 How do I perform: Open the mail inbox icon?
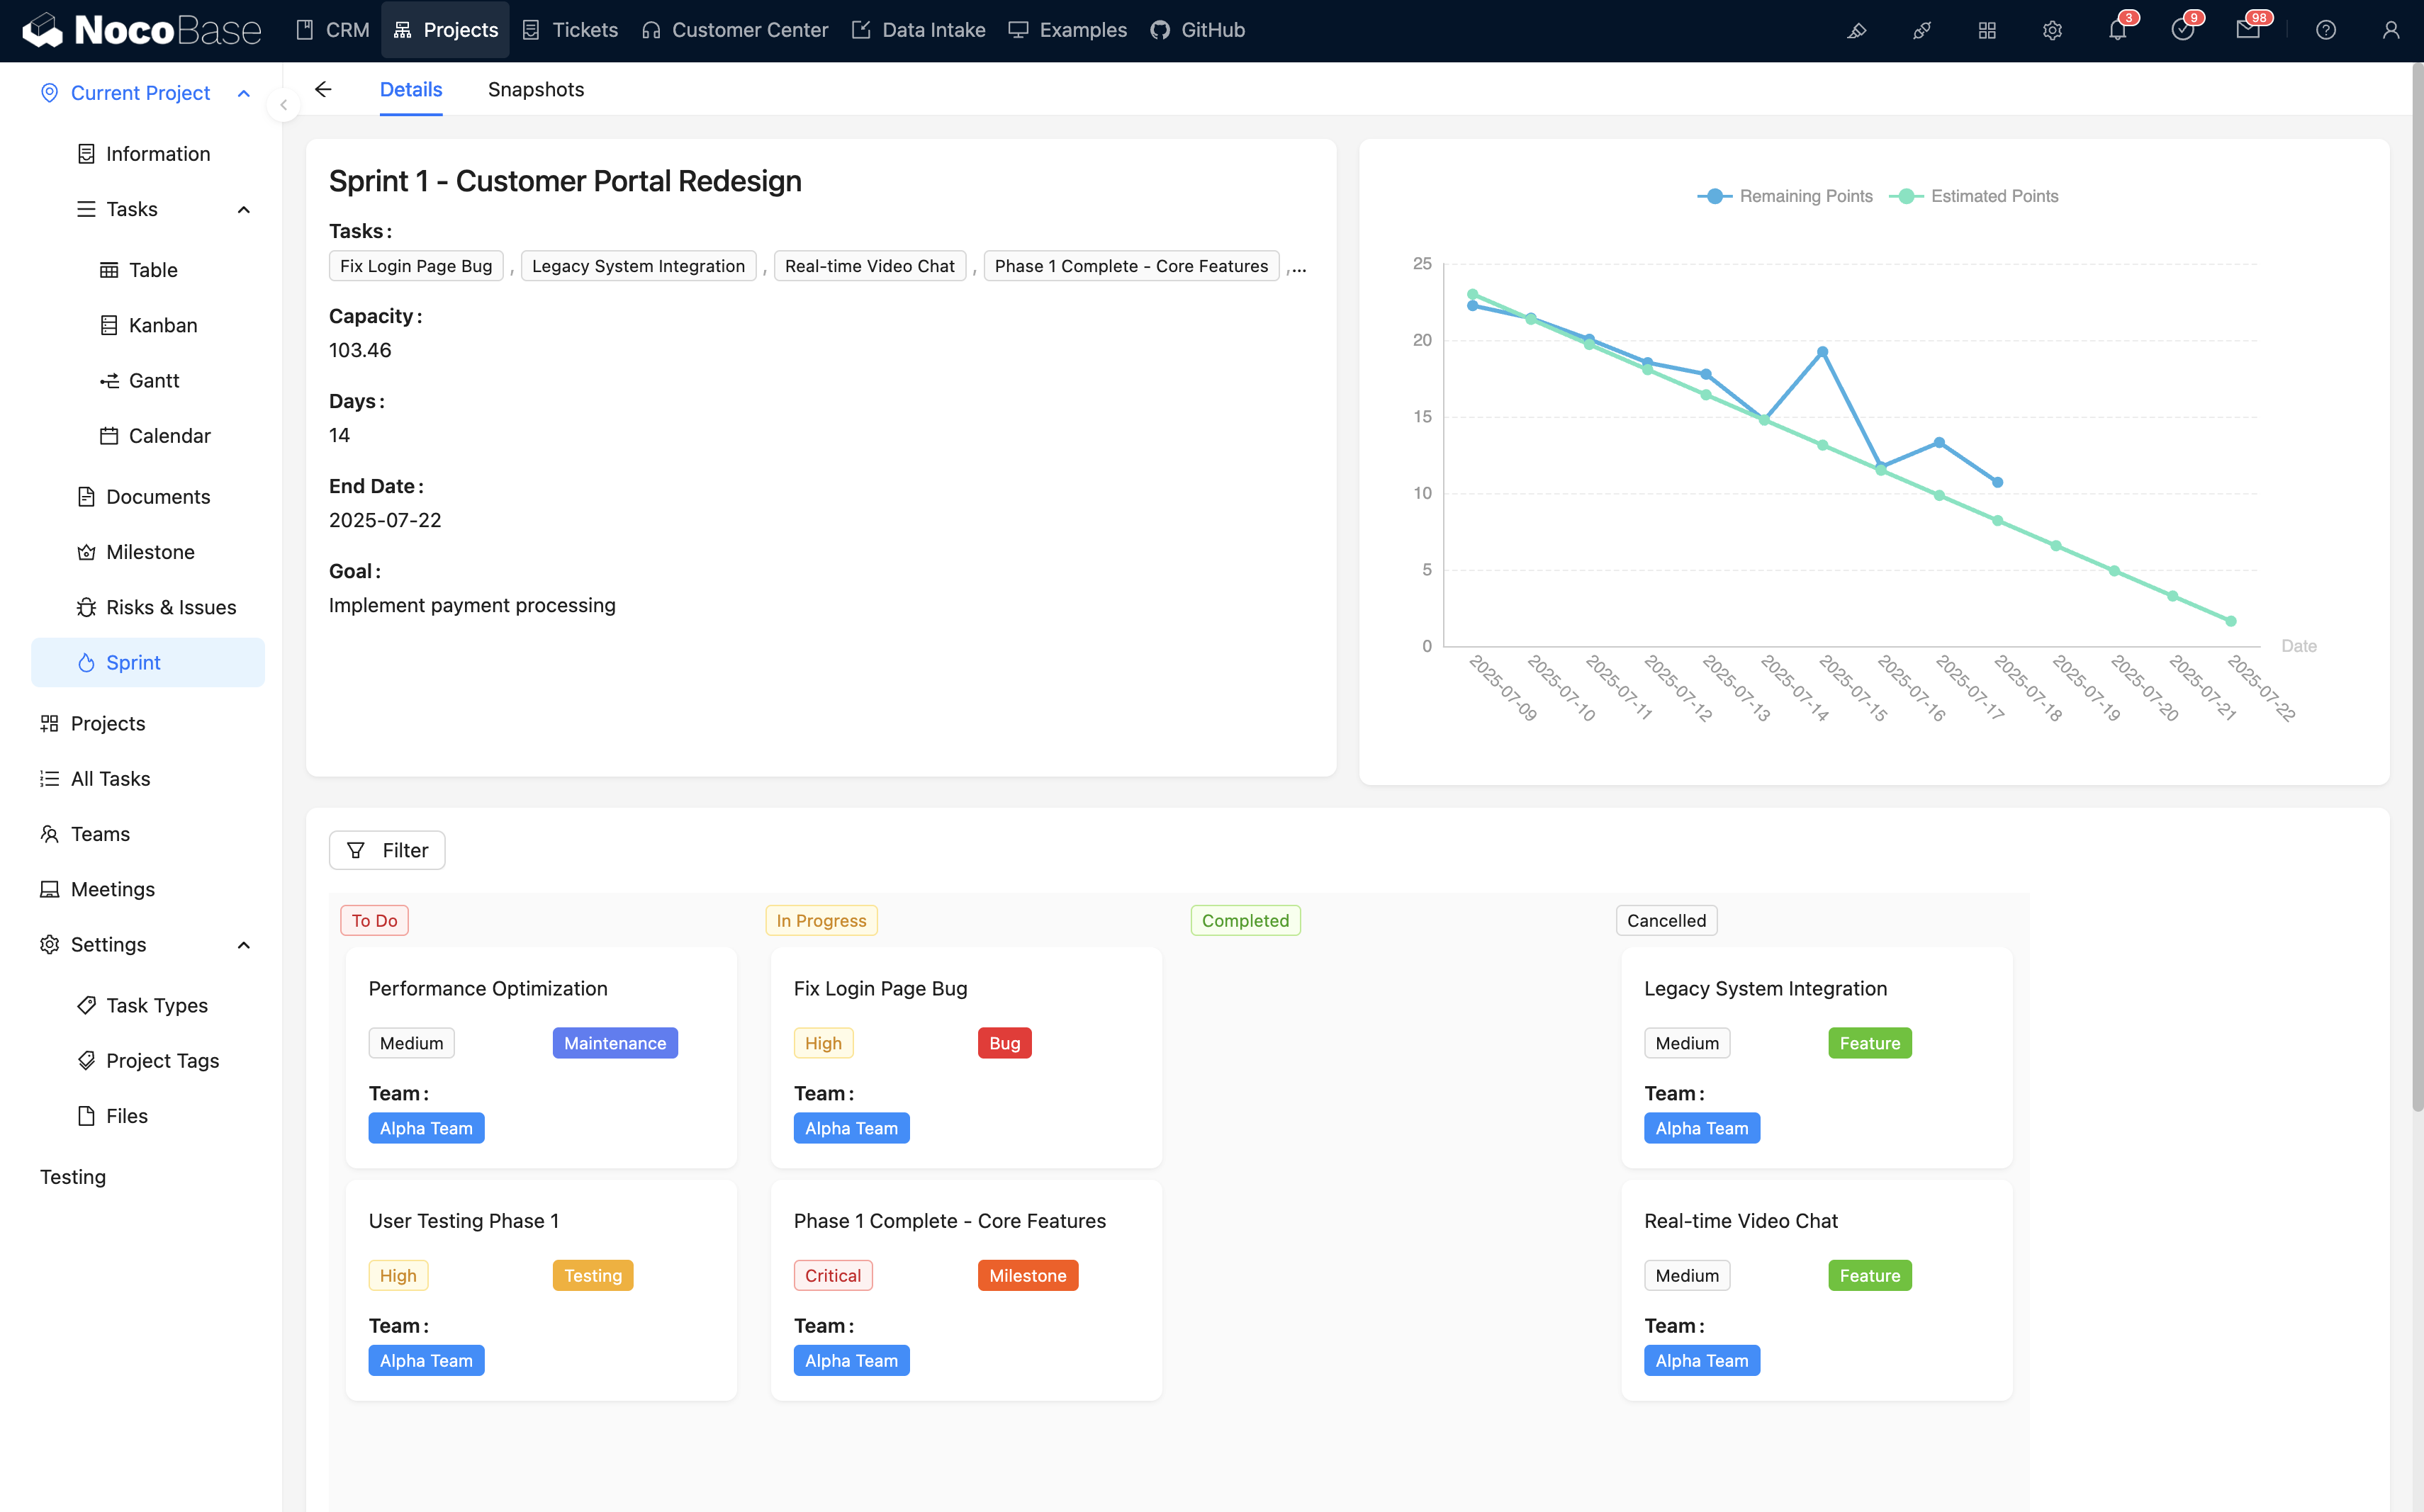click(2247, 30)
